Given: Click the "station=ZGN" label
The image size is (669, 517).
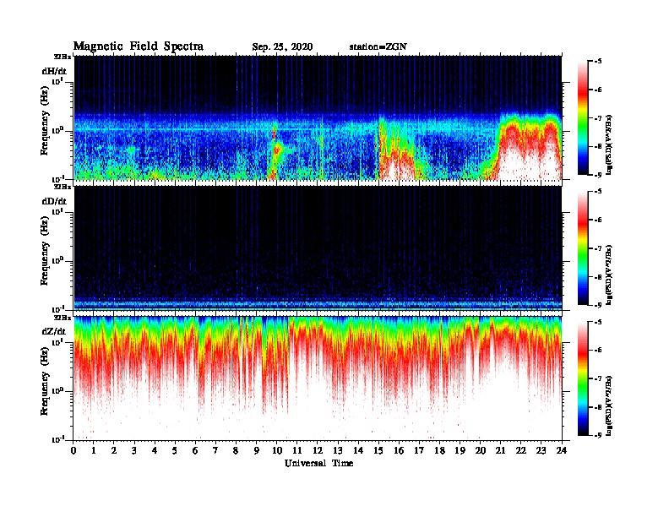Looking at the screenshot, I should point(378,47).
